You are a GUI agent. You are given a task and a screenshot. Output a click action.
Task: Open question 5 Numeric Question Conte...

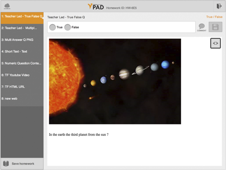pos(22,63)
